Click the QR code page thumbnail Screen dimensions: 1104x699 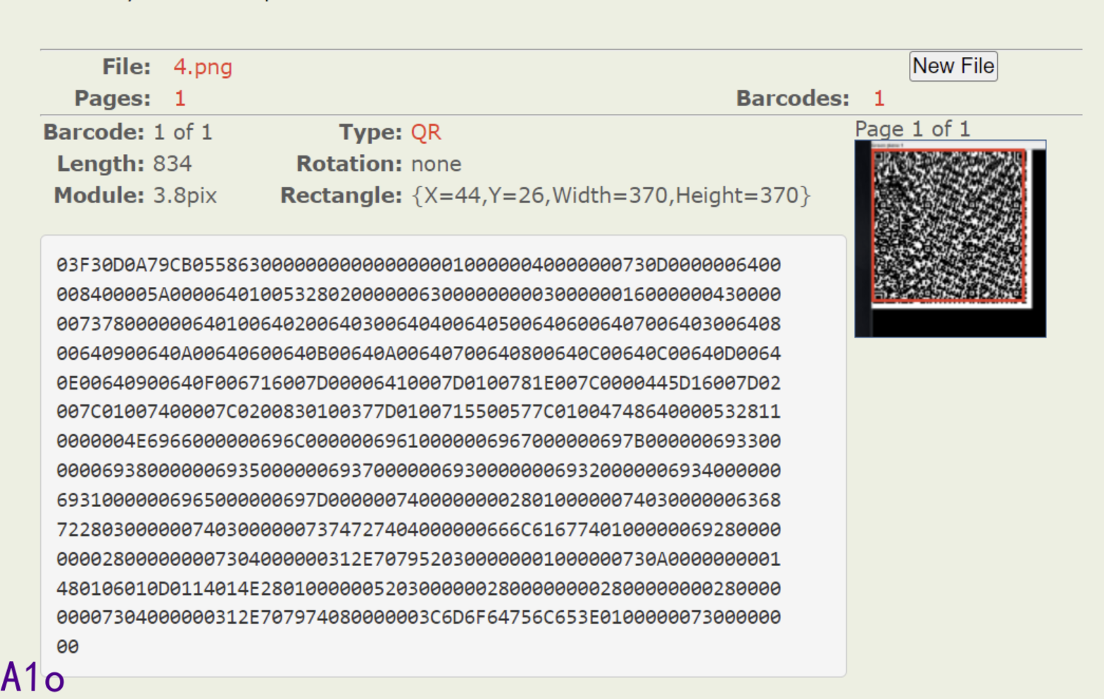(x=949, y=238)
